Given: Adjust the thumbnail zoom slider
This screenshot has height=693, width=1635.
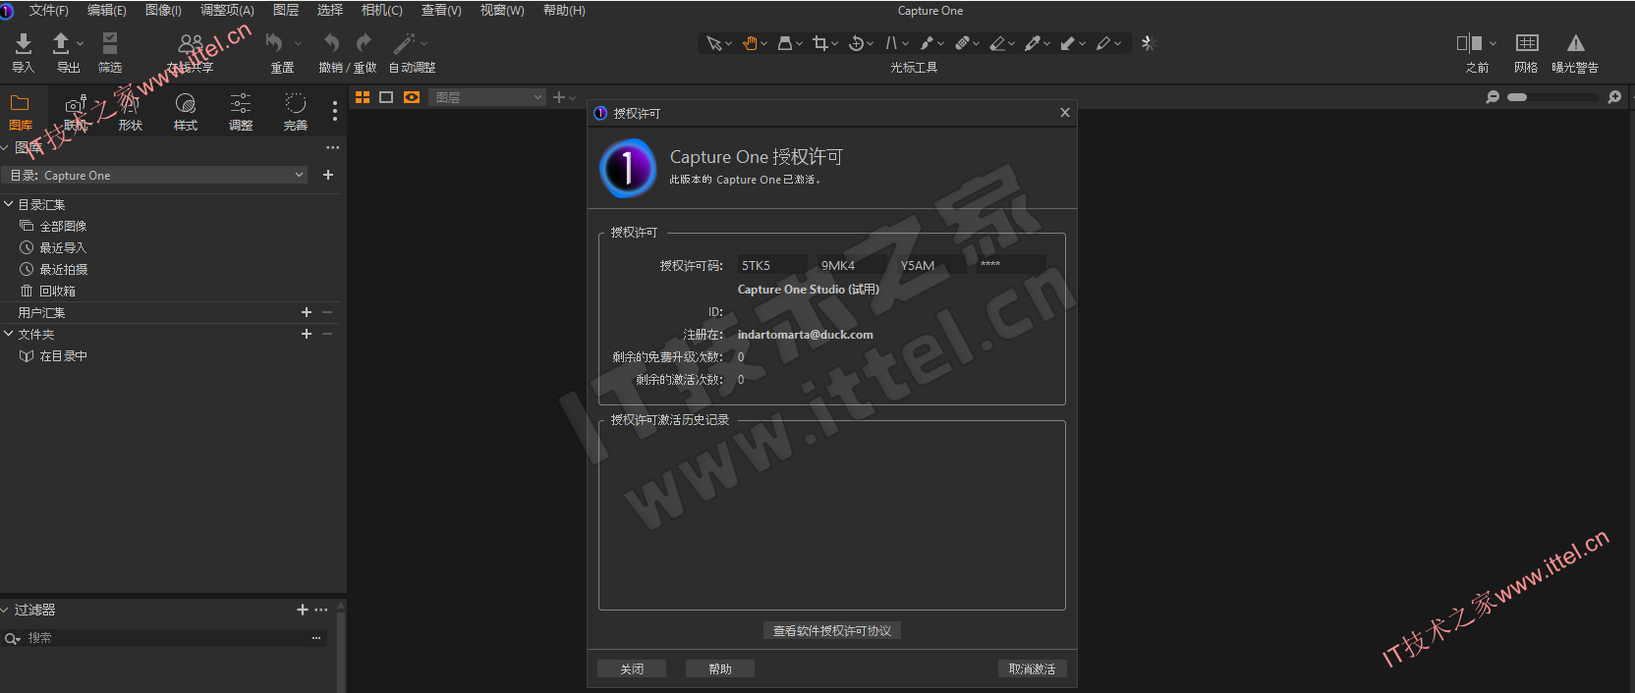Looking at the screenshot, I should point(1552,97).
